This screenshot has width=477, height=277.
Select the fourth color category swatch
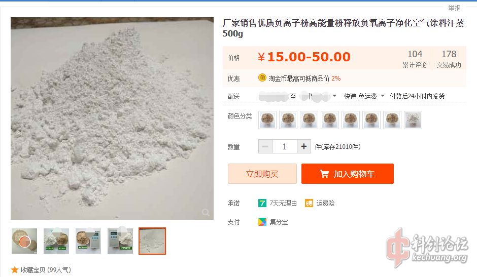click(330, 120)
